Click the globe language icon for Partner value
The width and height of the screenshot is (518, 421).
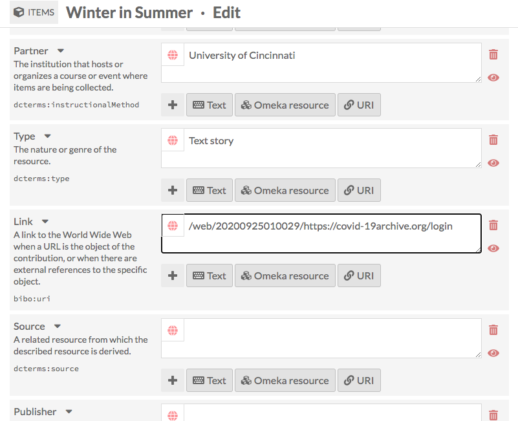click(173, 56)
